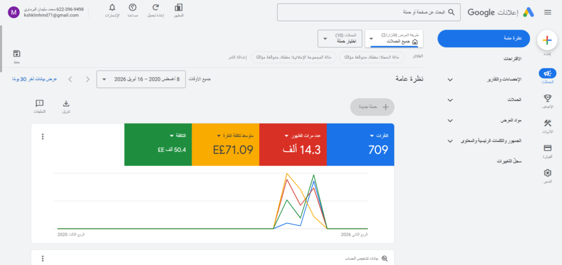Click the refresh reload icon

155,8
